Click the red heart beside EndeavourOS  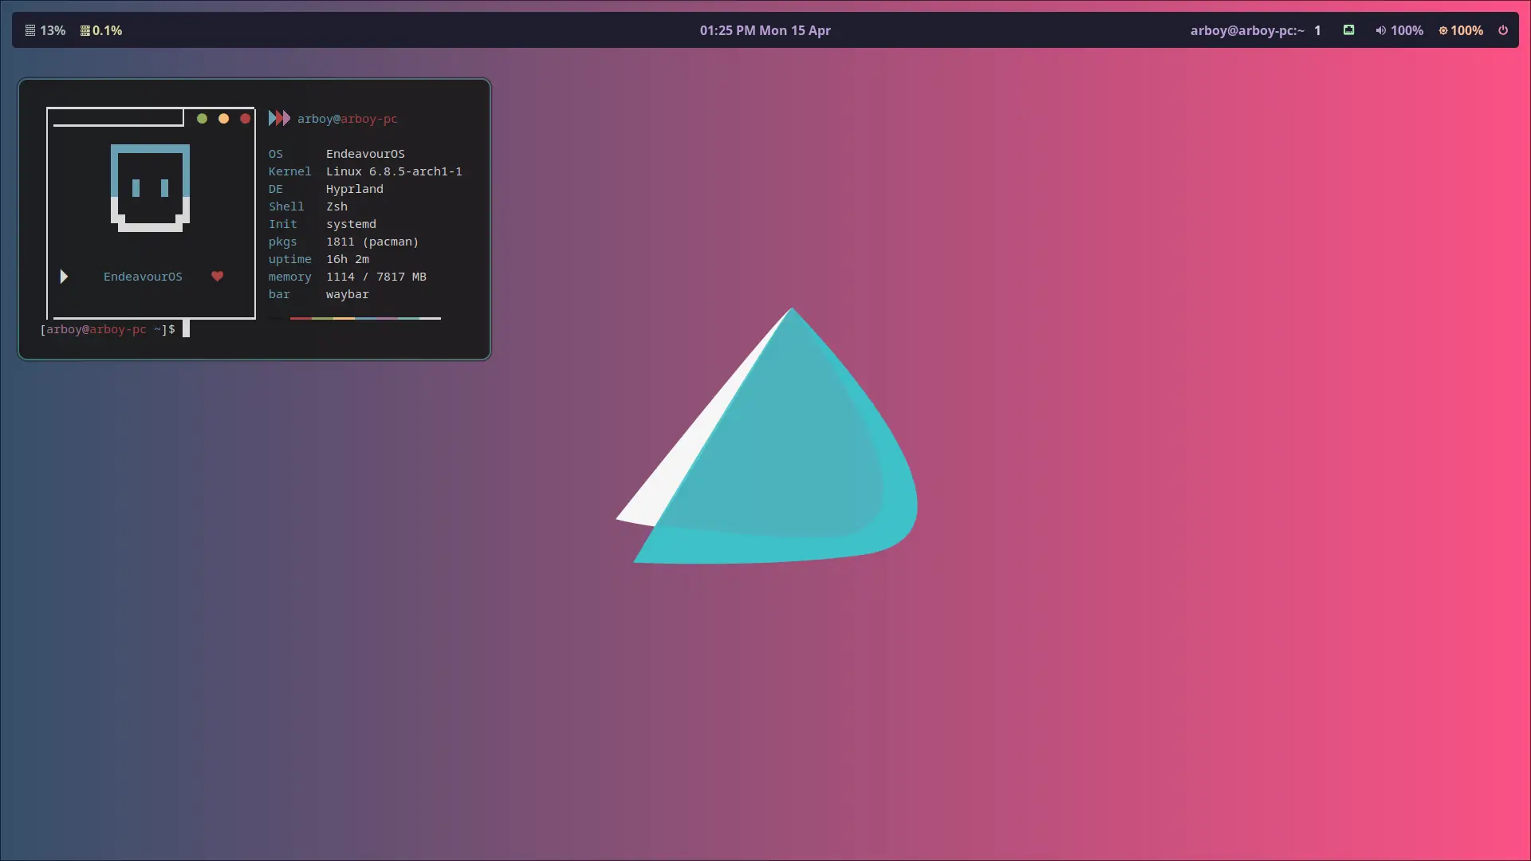click(217, 276)
